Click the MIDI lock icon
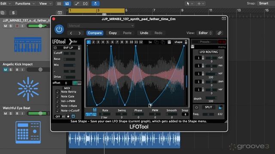 click(68, 116)
